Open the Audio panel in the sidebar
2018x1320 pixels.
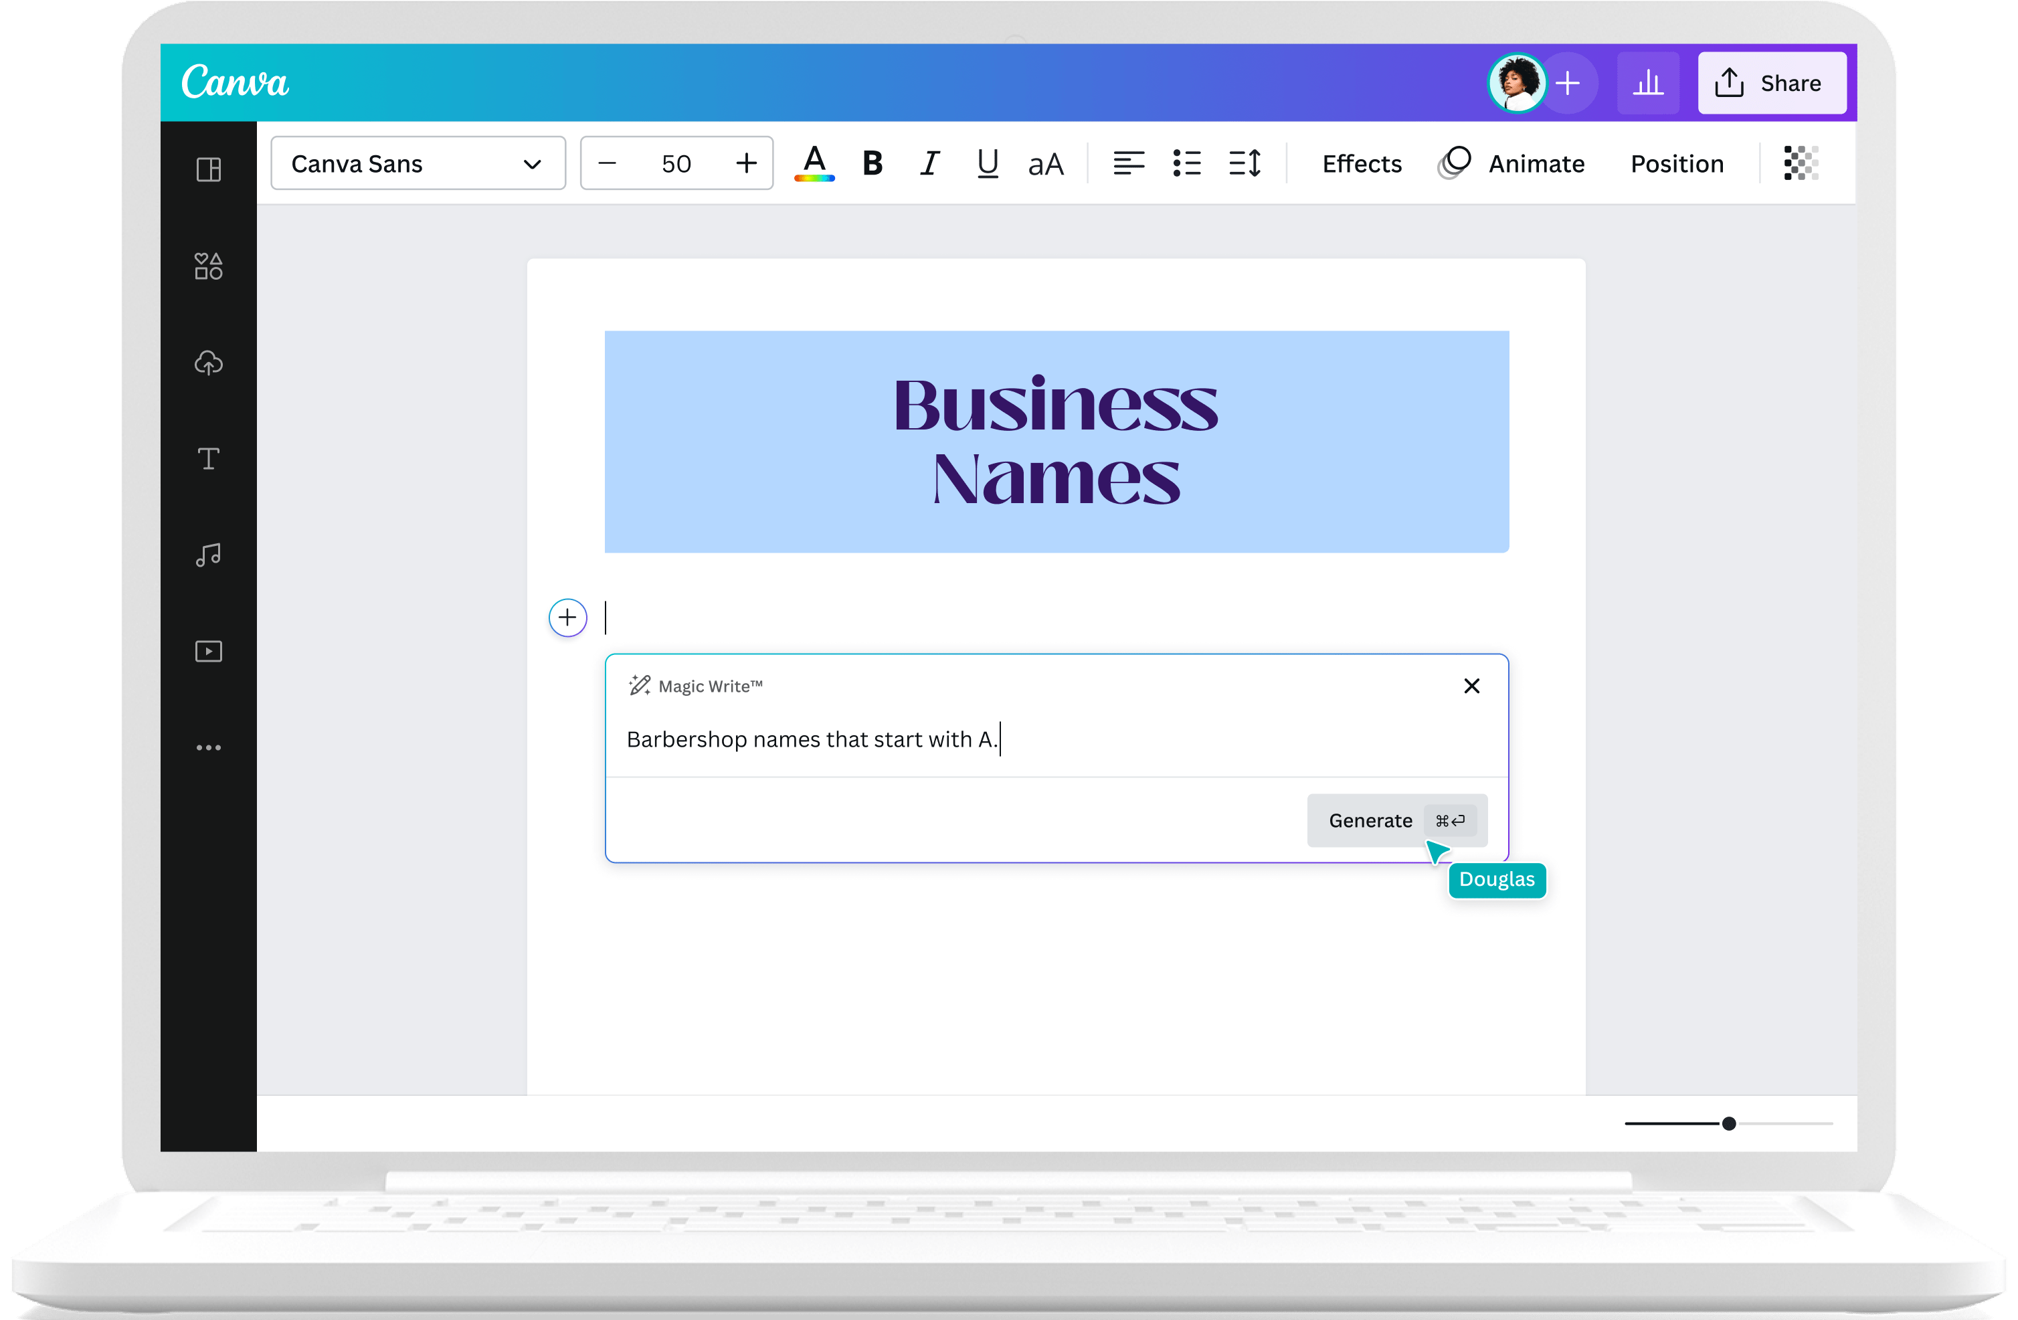click(207, 555)
